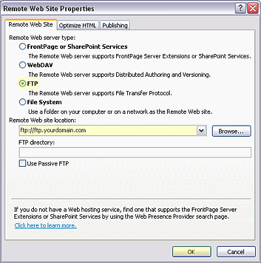Click the FrontPage or SharePoint Services label
The height and width of the screenshot is (263, 261).
[x=77, y=47]
